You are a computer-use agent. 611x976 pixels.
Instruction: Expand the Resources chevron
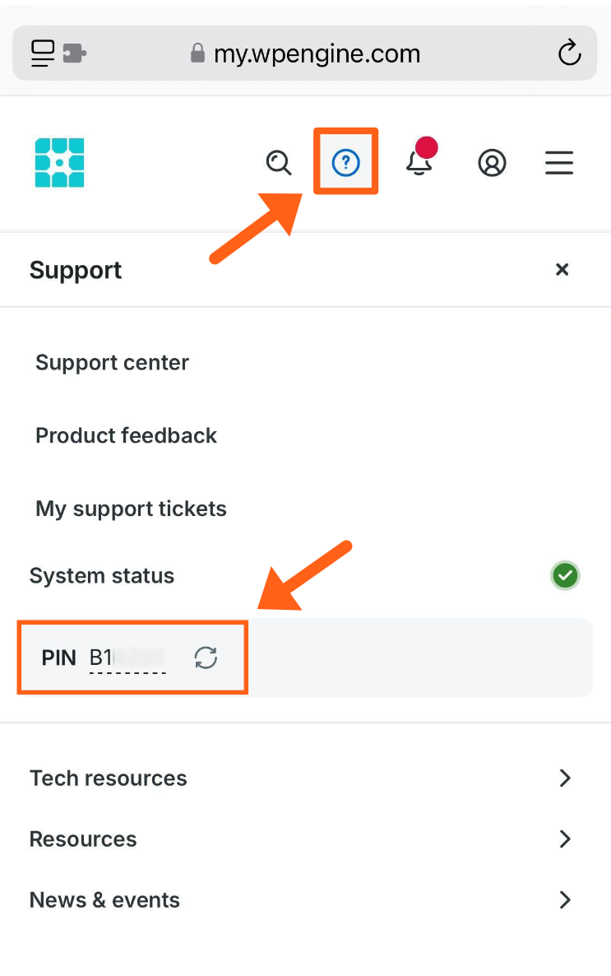pos(564,839)
